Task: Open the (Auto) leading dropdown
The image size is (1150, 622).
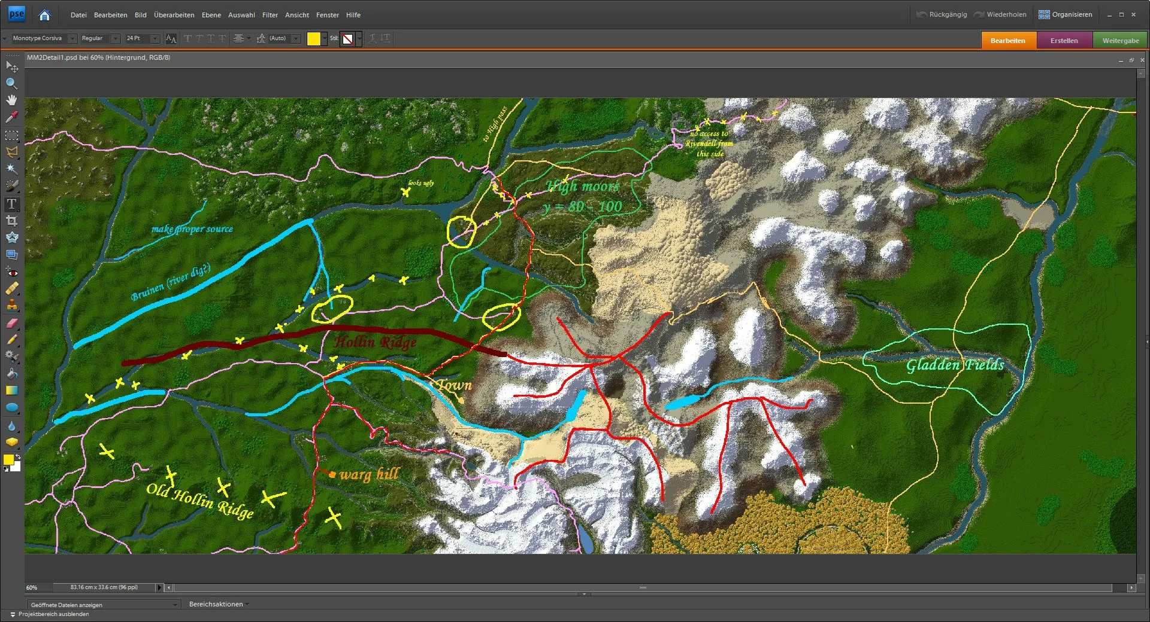Action: tap(296, 38)
